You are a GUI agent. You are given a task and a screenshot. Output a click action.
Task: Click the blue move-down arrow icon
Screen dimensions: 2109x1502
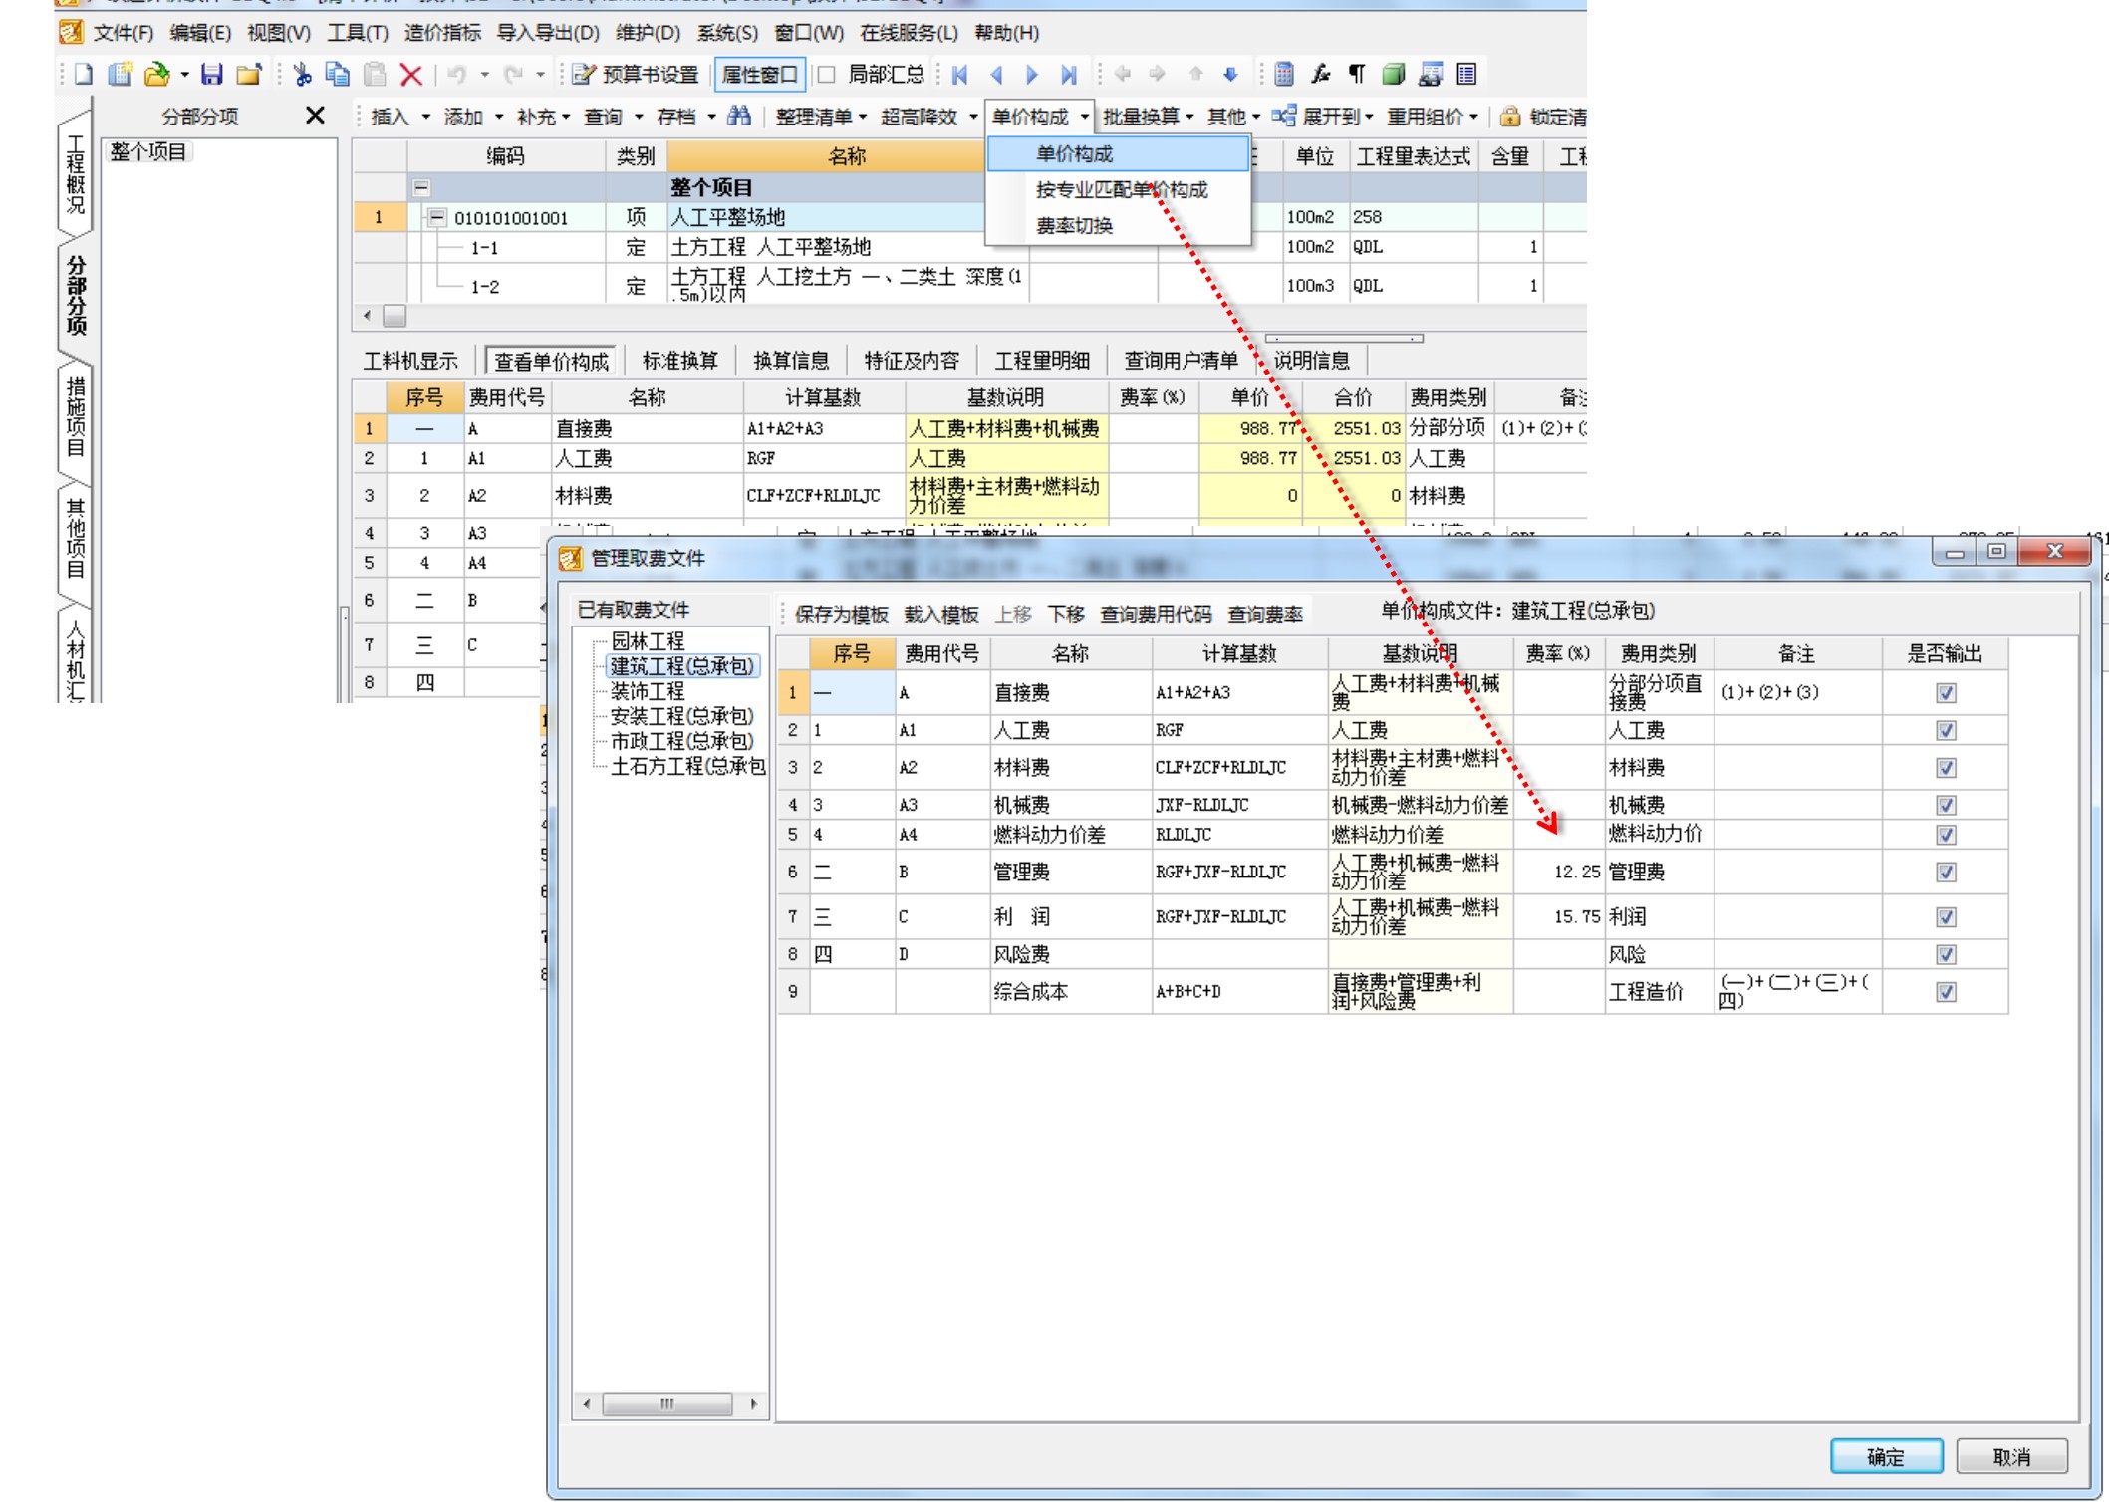tap(1230, 74)
